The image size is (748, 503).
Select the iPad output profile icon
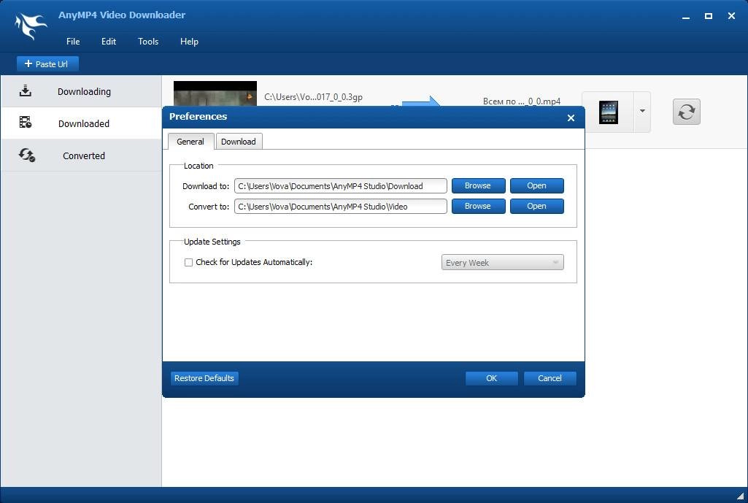point(608,112)
